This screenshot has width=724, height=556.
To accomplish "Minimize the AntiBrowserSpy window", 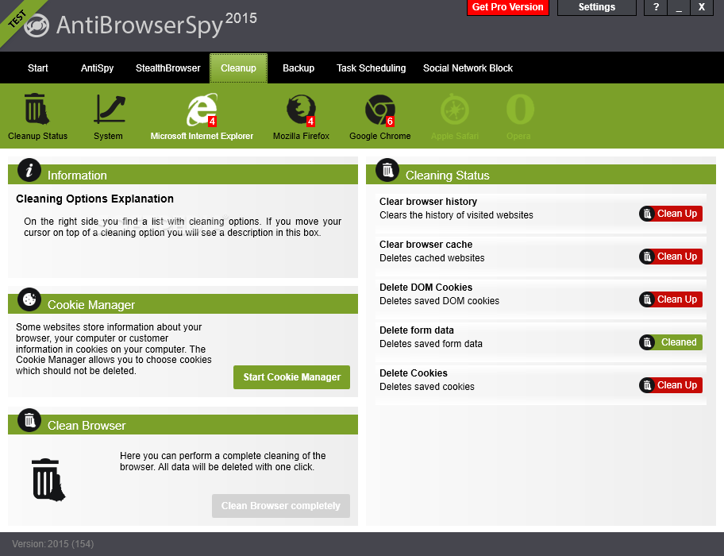I will coord(679,7).
